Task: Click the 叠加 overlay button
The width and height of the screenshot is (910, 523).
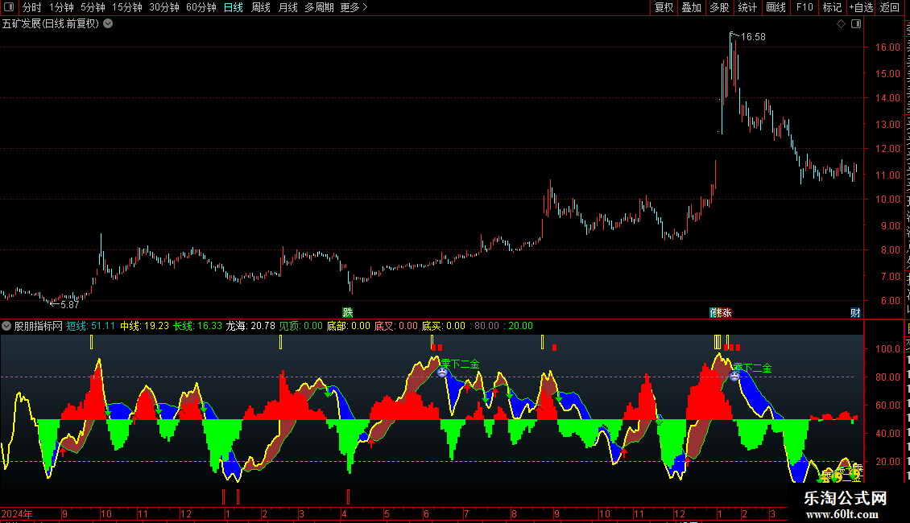Action: (x=691, y=7)
